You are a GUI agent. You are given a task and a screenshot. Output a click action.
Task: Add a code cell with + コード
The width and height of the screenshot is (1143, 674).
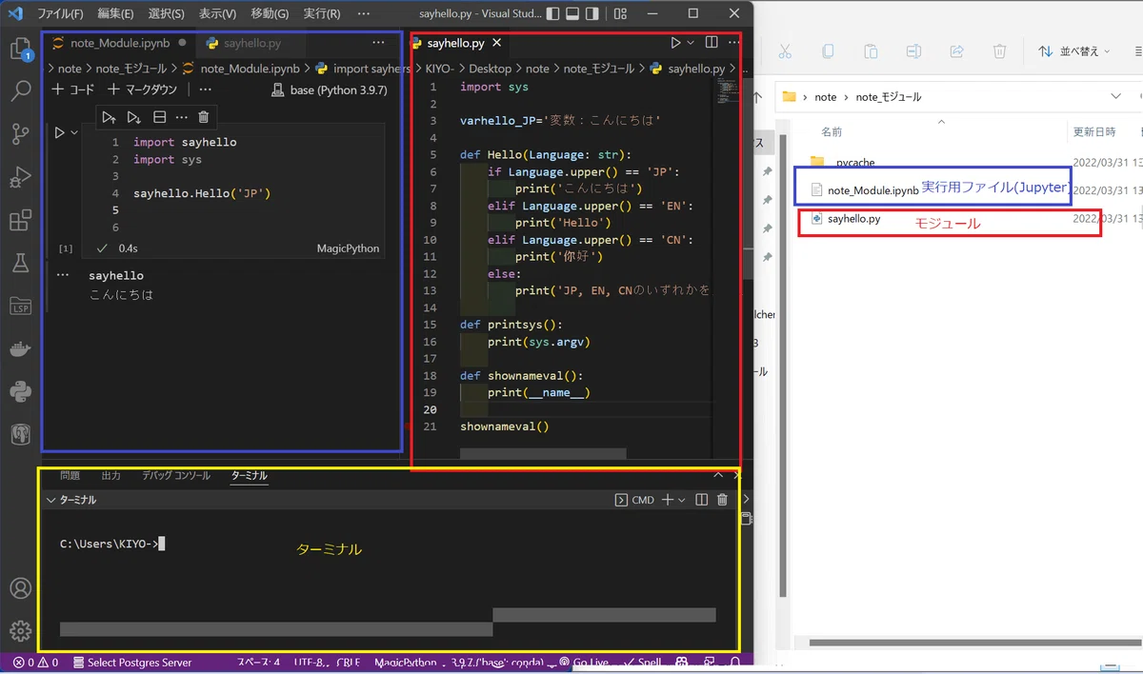pos(73,89)
